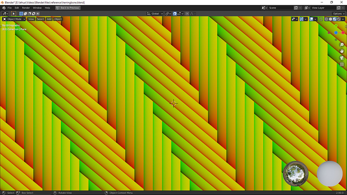Click the negative X axis gizmo dot
The width and height of the screenshot is (347, 195).
click(x=329, y=33)
